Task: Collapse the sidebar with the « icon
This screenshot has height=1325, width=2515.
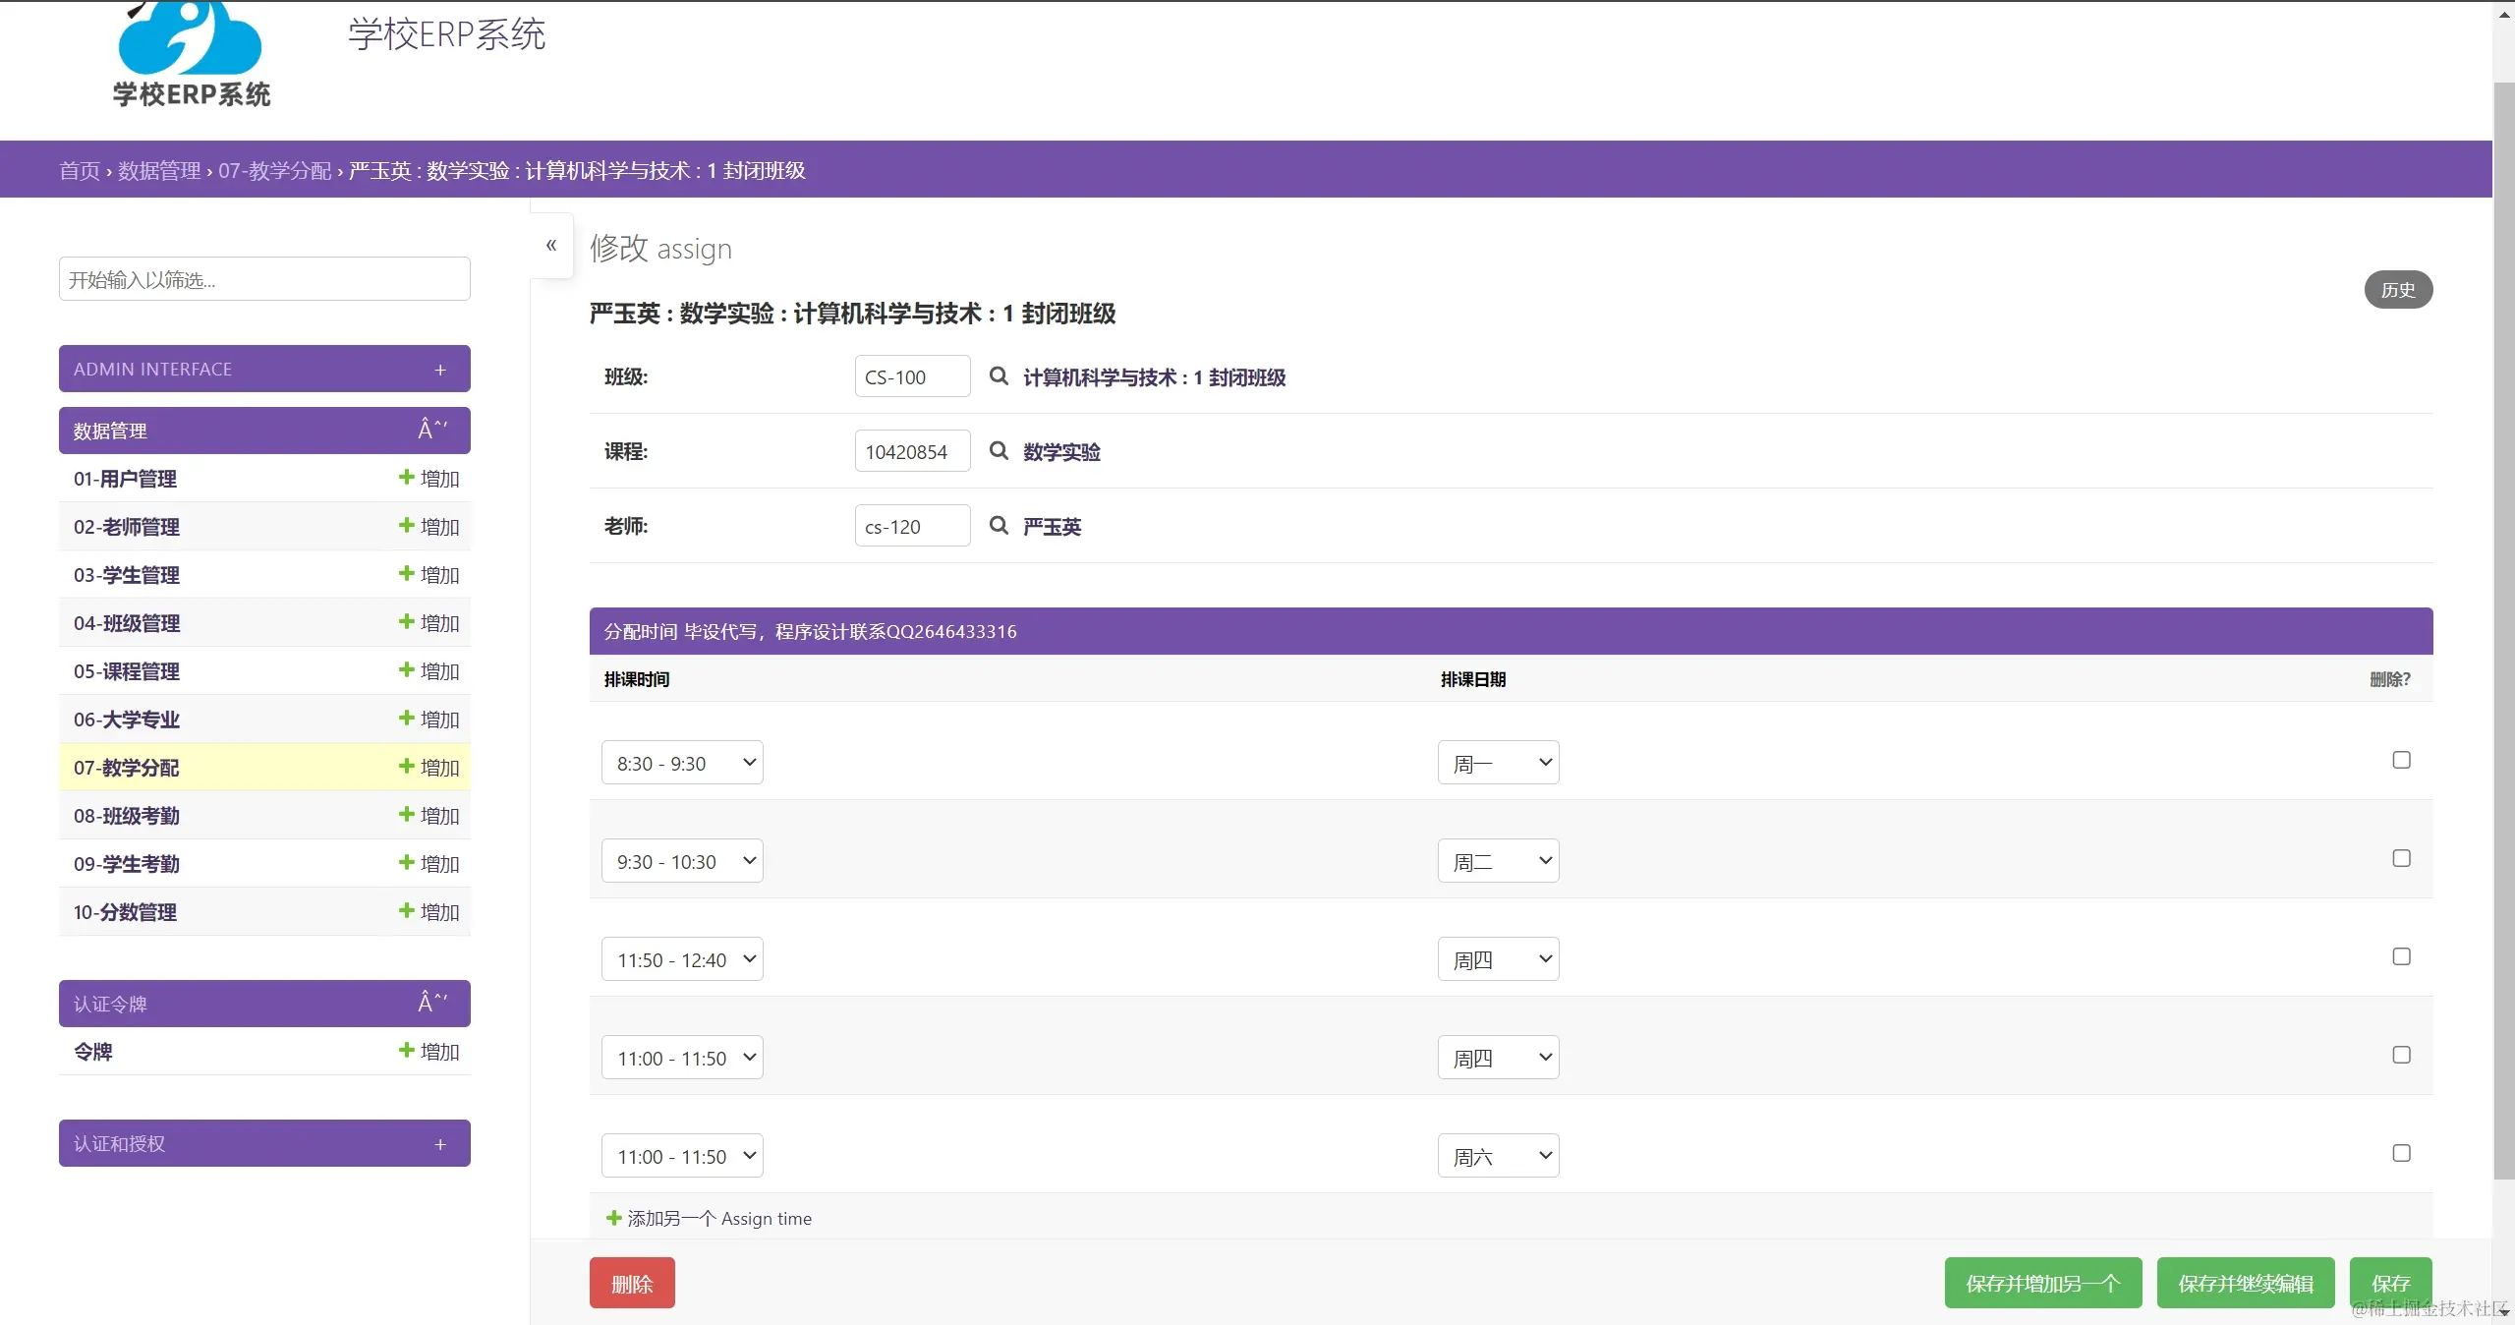Action: (x=551, y=245)
